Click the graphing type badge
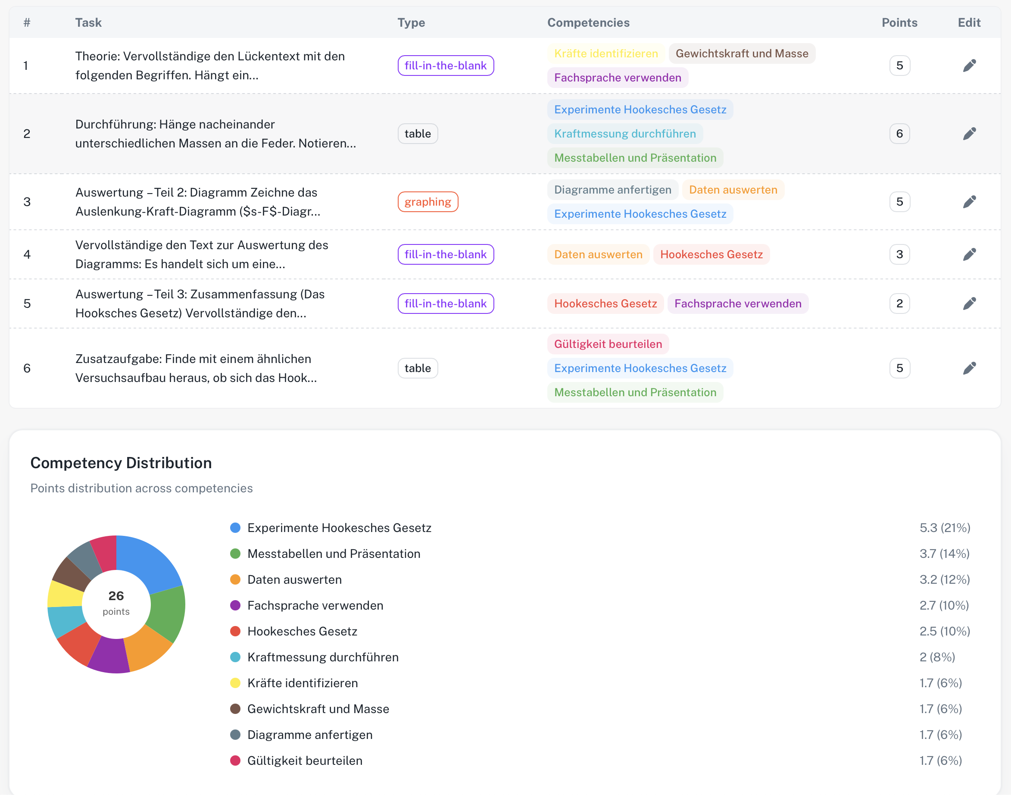The image size is (1011, 795). pyautogui.click(x=427, y=201)
